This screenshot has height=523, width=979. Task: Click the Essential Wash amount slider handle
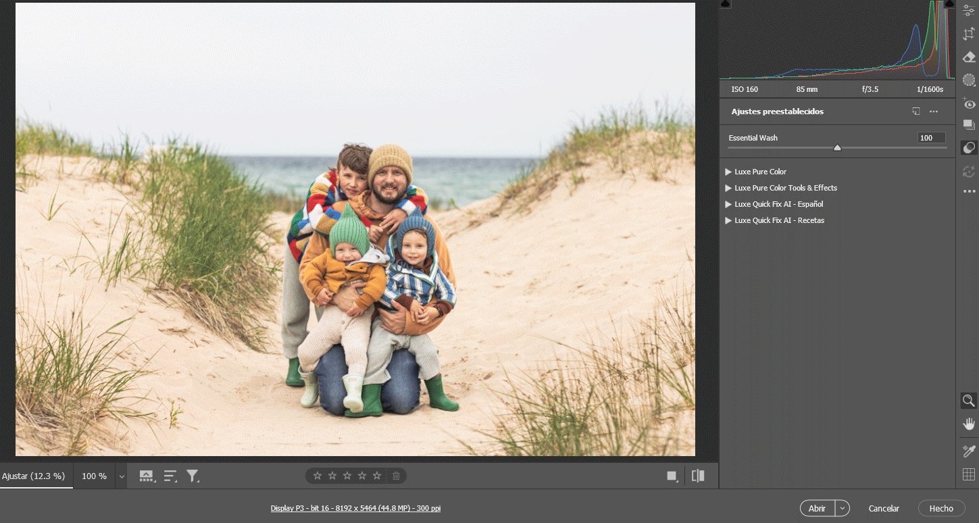837,147
